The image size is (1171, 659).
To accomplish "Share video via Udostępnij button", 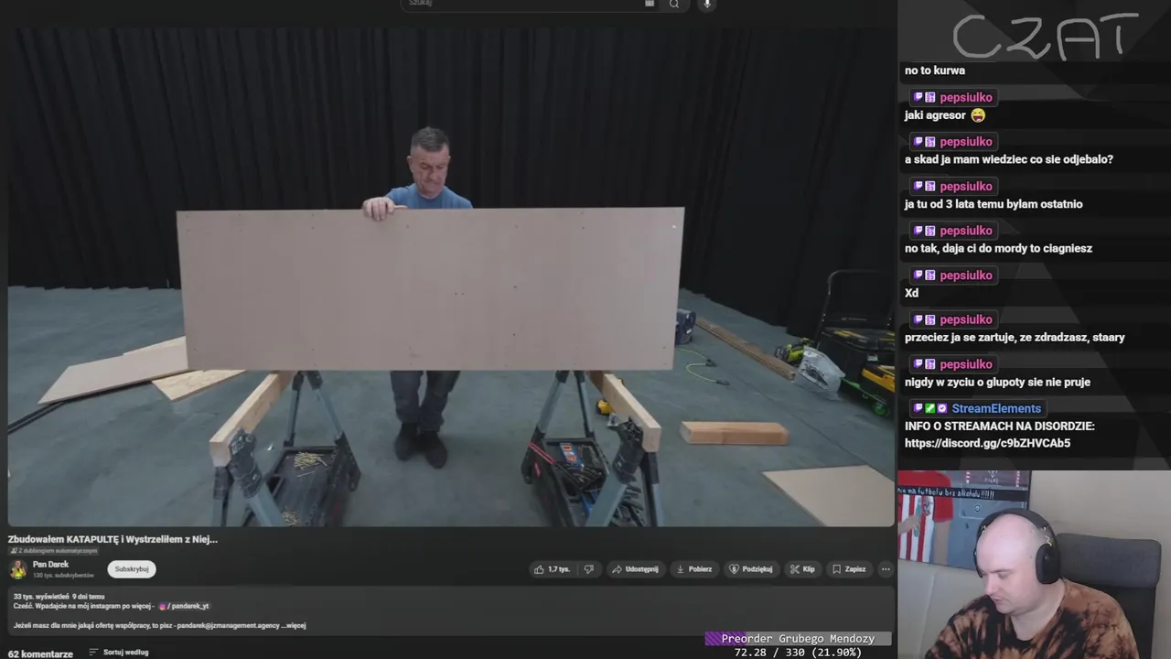I will pyautogui.click(x=635, y=569).
